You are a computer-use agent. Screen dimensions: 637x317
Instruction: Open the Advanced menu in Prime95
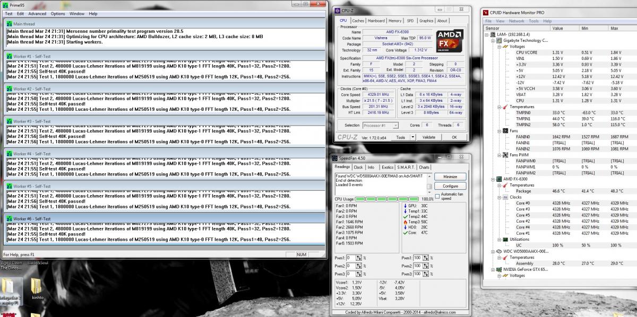(37, 13)
